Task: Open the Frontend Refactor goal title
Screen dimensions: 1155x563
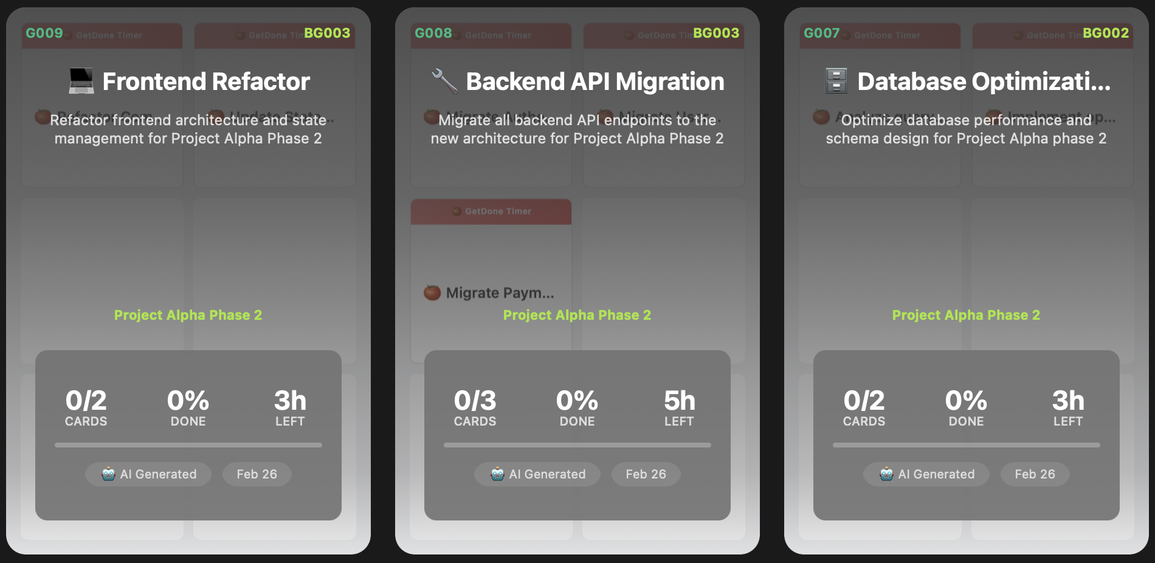Action: tap(206, 81)
